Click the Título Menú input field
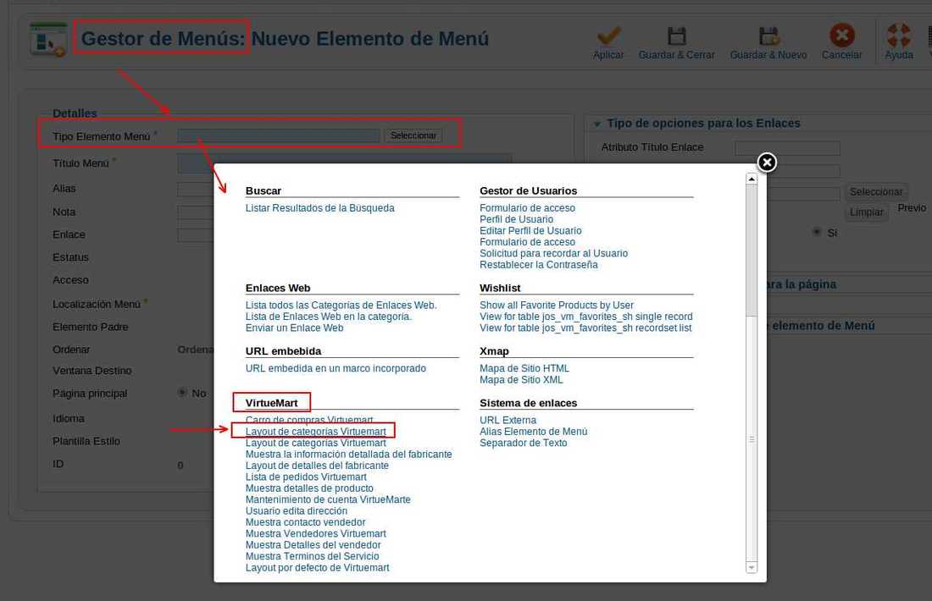The image size is (932, 601). click(x=344, y=163)
